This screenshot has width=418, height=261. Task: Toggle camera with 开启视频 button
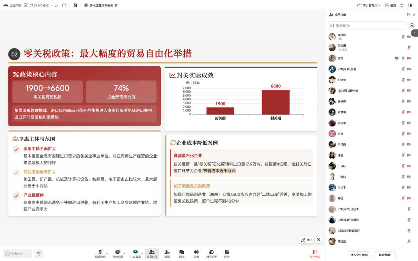tap(118, 254)
